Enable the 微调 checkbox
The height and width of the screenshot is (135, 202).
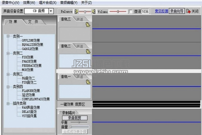point(131,12)
